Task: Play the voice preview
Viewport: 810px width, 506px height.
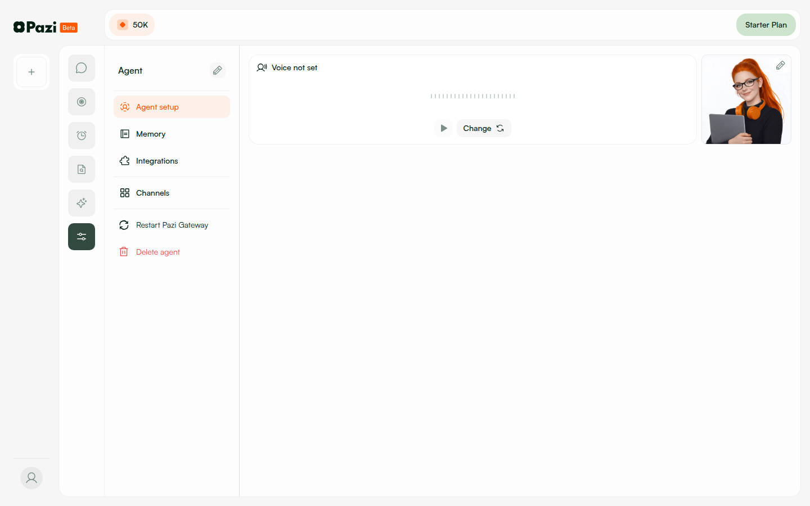Action: pyautogui.click(x=443, y=128)
